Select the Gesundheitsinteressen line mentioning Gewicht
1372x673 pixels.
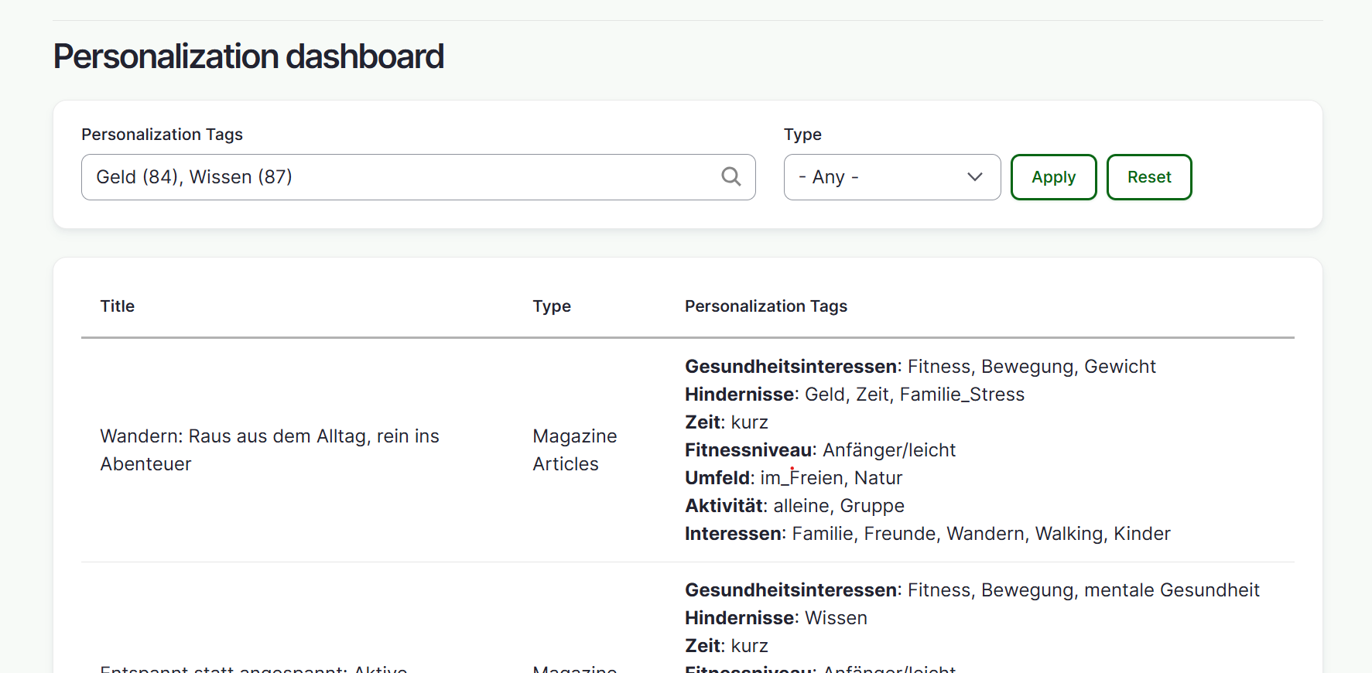(919, 367)
